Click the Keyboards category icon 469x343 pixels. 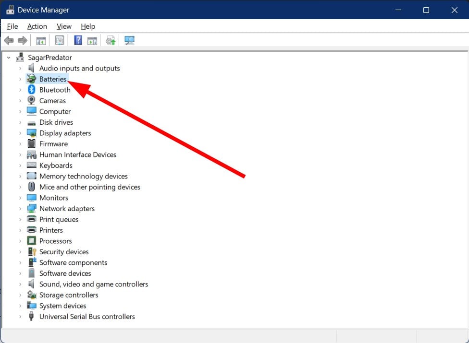click(x=31, y=165)
